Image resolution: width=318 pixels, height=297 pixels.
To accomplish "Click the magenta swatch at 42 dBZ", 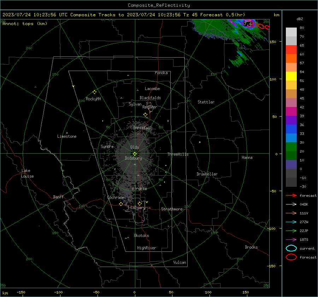I will 291,111.
